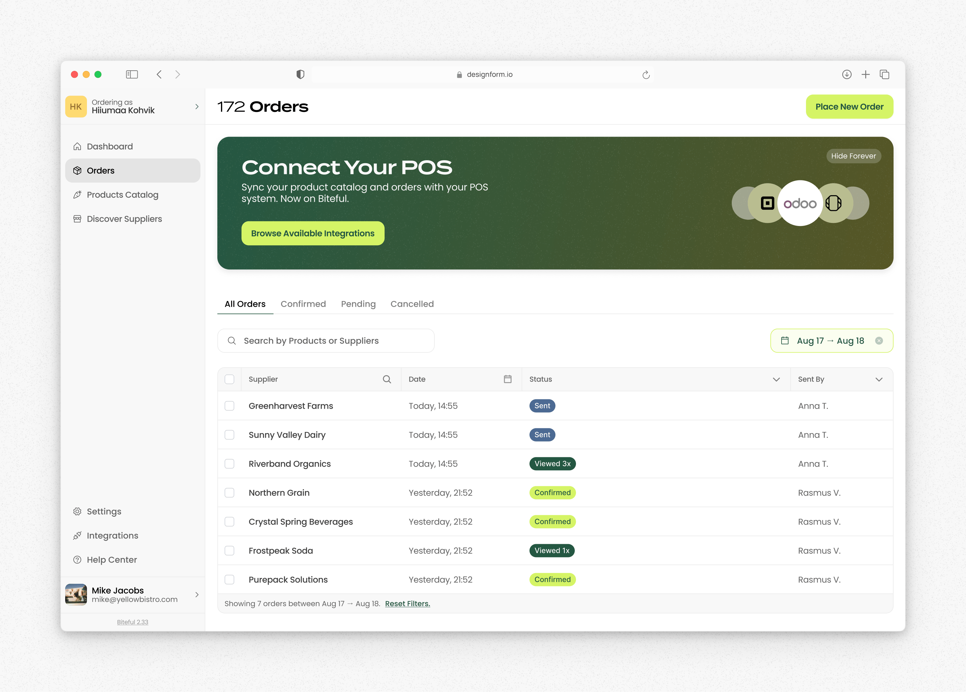Go forward with the browser forward arrow
Screen dimensions: 966x692
click(x=178, y=75)
